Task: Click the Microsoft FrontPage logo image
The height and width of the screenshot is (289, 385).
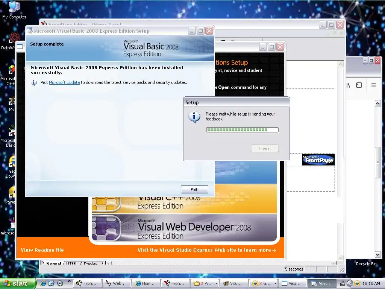Action: click(318, 160)
